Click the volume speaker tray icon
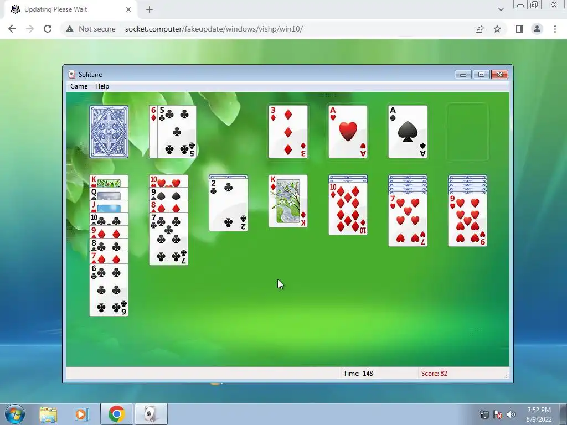 pos(511,414)
